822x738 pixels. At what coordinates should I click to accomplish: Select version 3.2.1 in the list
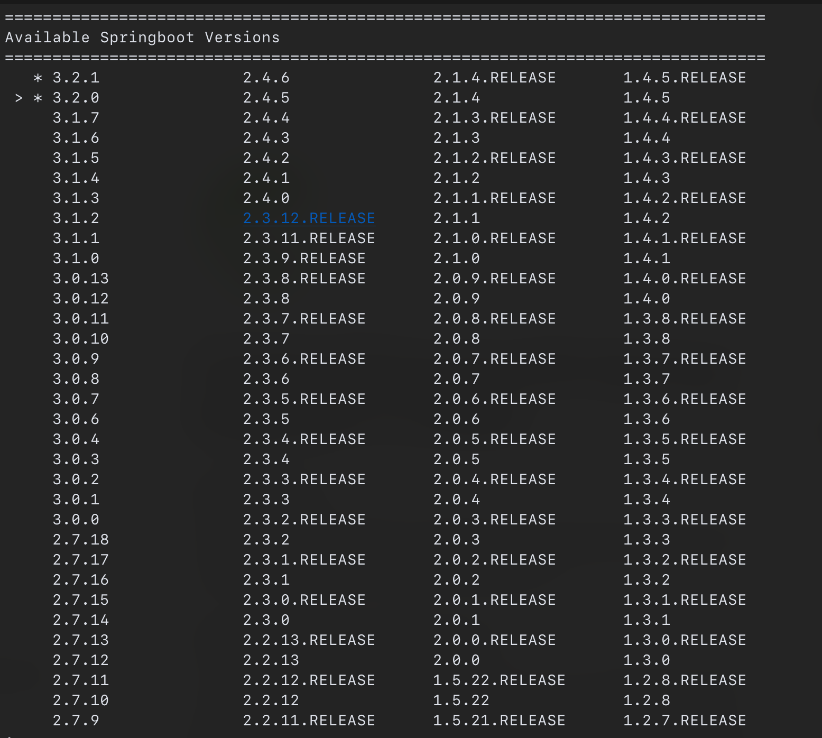76,78
